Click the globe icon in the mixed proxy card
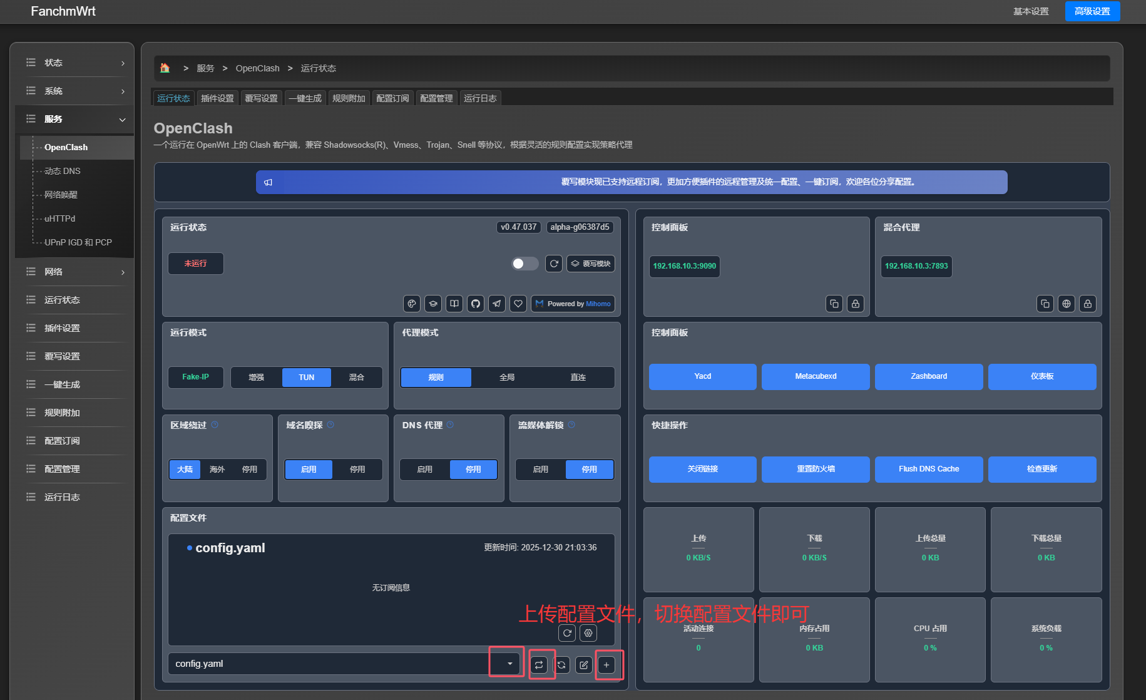This screenshot has width=1146, height=700. click(x=1067, y=304)
